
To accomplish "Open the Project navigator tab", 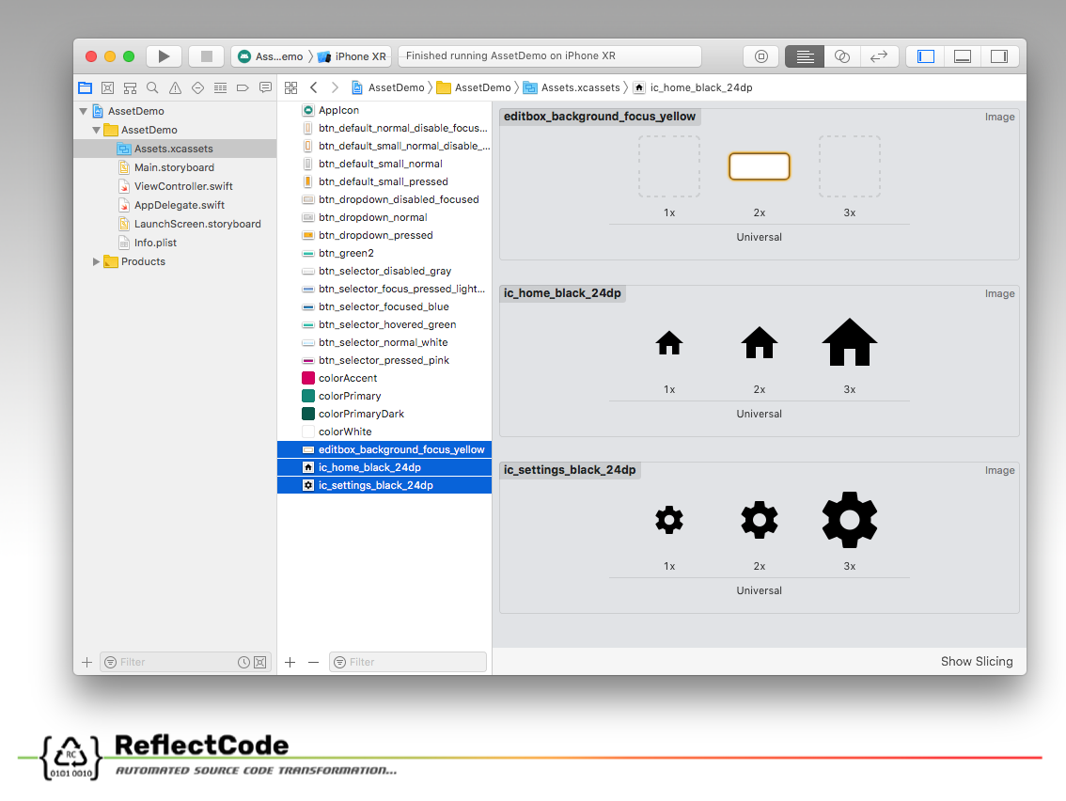I will click(x=85, y=87).
